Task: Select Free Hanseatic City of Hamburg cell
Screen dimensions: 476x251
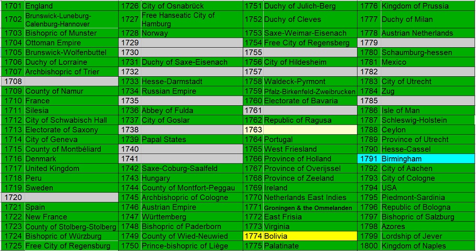Action: (x=191, y=20)
